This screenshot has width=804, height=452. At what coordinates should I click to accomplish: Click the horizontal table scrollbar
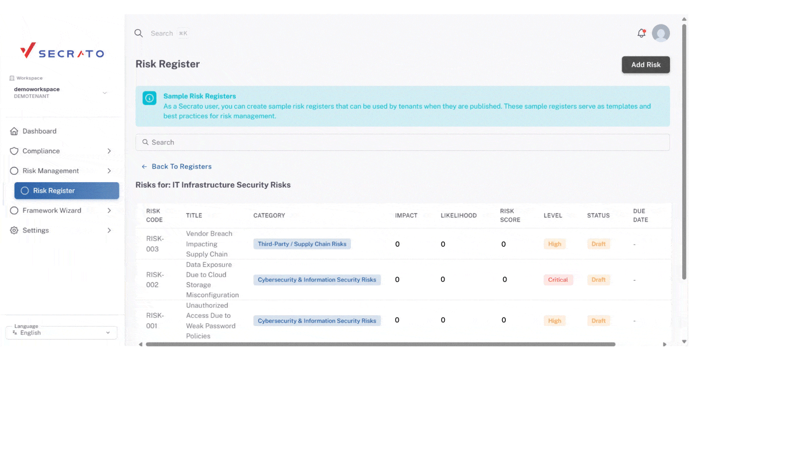point(380,344)
